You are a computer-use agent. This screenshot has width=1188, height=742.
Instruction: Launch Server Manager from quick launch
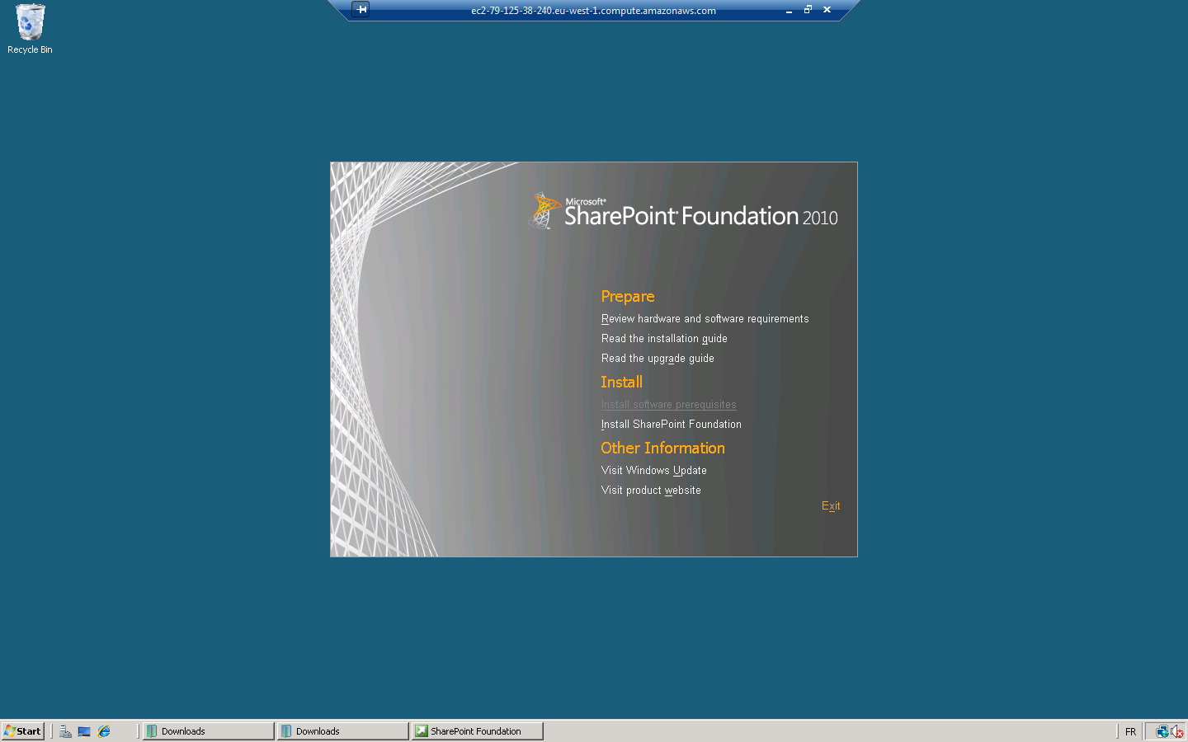point(65,731)
